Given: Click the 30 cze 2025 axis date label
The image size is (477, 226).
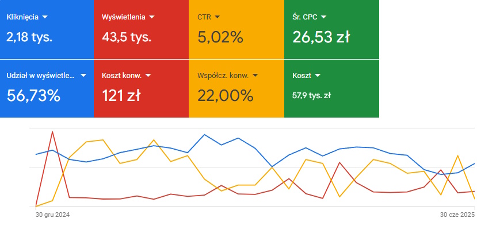Looking at the screenshot, I should pyautogui.click(x=457, y=215).
